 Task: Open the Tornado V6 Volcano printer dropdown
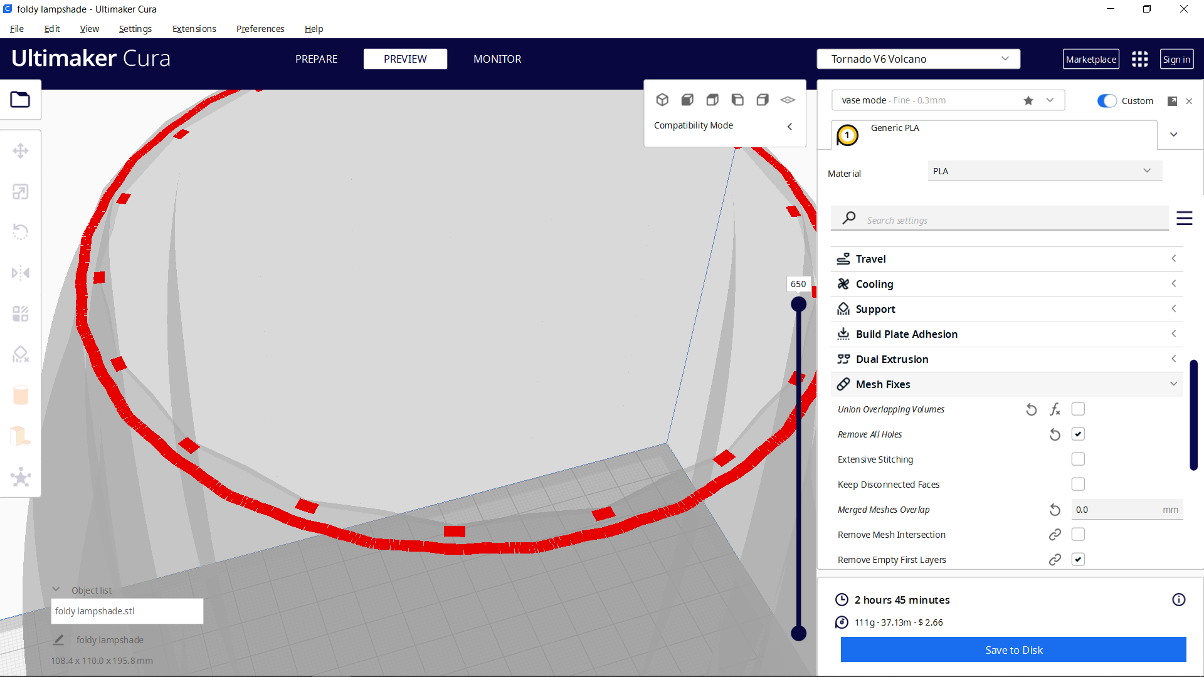pos(918,58)
